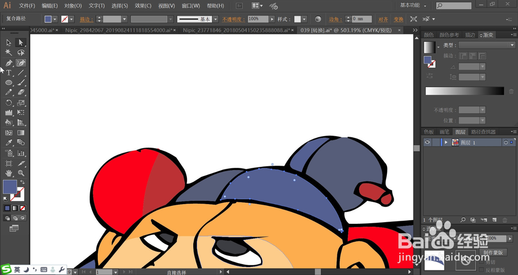Swap fill and stroke colors

[22, 182]
